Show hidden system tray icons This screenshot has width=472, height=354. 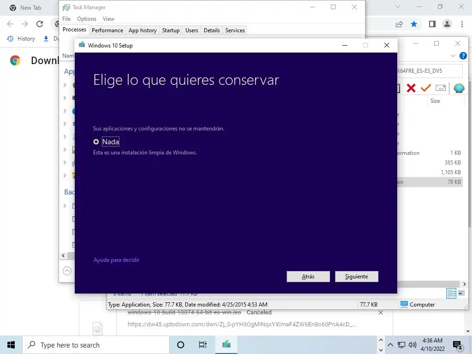[x=390, y=345]
